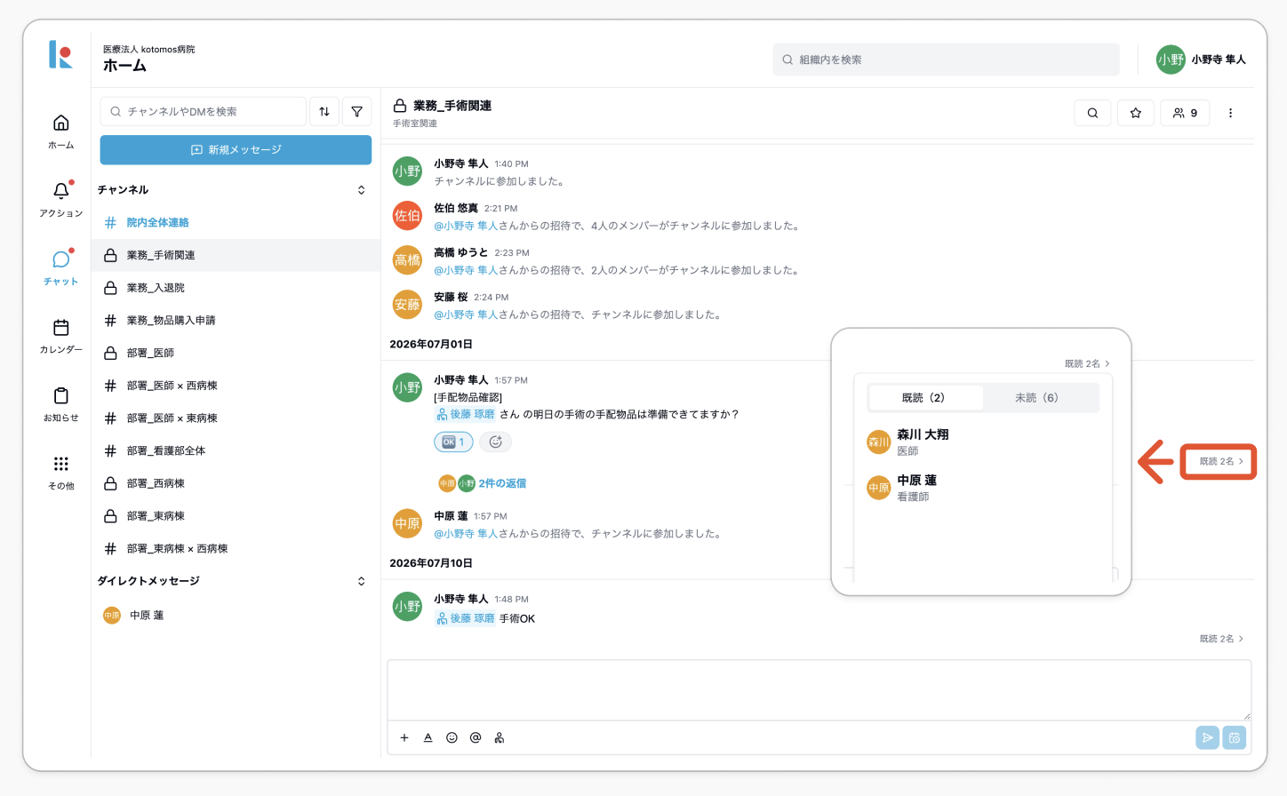Show the 9 channel members

pos(1185,113)
